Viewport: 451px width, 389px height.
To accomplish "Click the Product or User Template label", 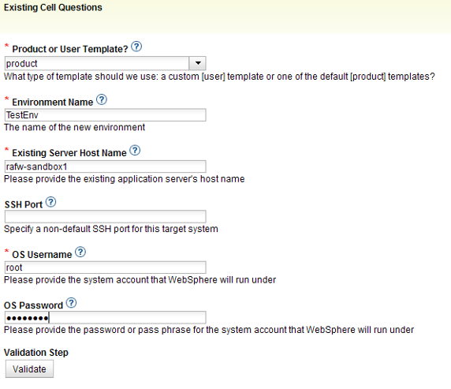I will click(x=70, y=49).
